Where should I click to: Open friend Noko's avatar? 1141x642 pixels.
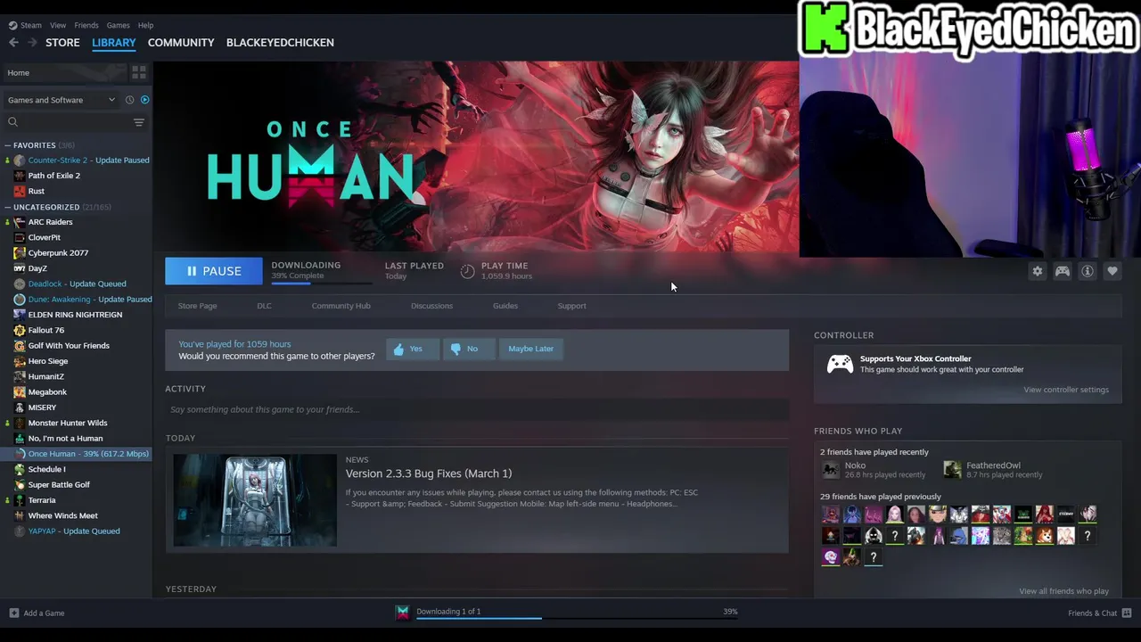(831, 470)
